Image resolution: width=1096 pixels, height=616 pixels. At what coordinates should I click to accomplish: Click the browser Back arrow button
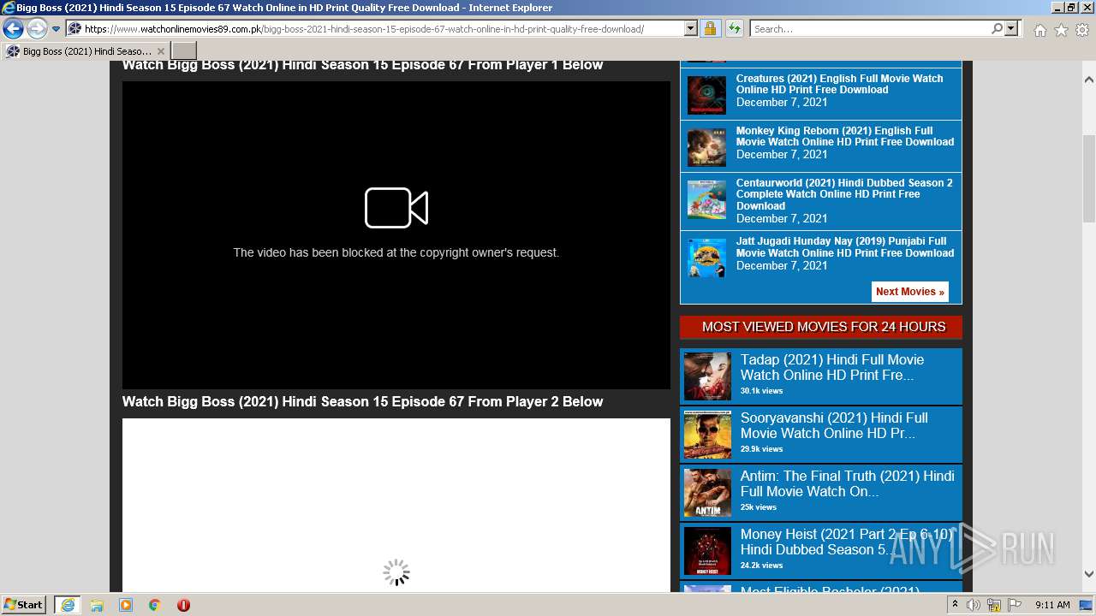pyautogui.click(x=13, y=29)
